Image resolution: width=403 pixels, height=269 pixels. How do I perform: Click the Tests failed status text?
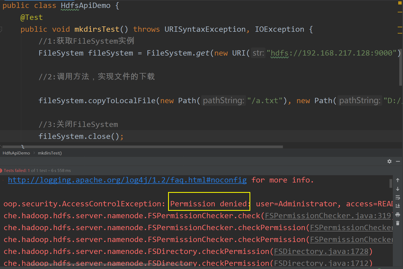click(x=15, y=171)
